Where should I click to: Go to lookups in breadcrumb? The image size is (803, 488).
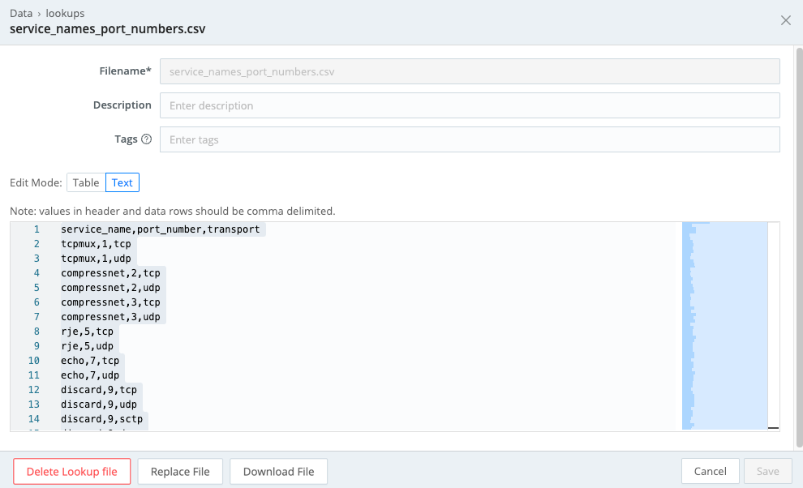click(x=66, y=14)
